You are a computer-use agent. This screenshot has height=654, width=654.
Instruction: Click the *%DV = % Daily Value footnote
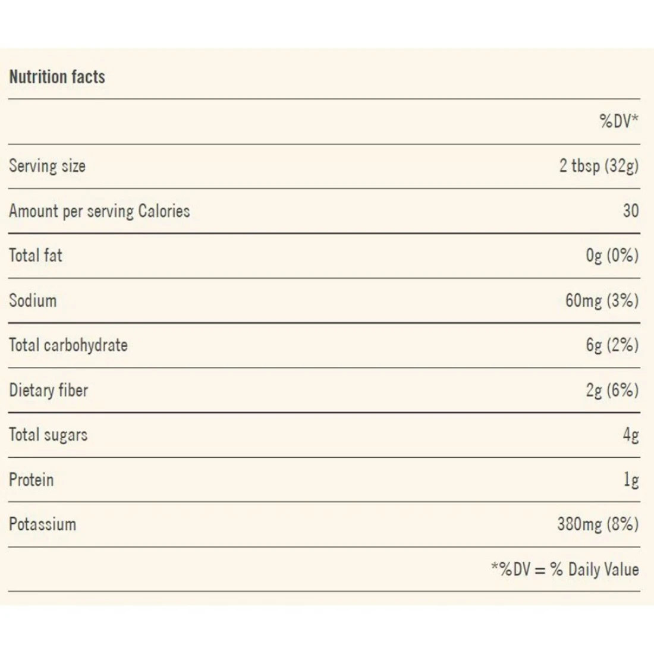coord(565,569)
